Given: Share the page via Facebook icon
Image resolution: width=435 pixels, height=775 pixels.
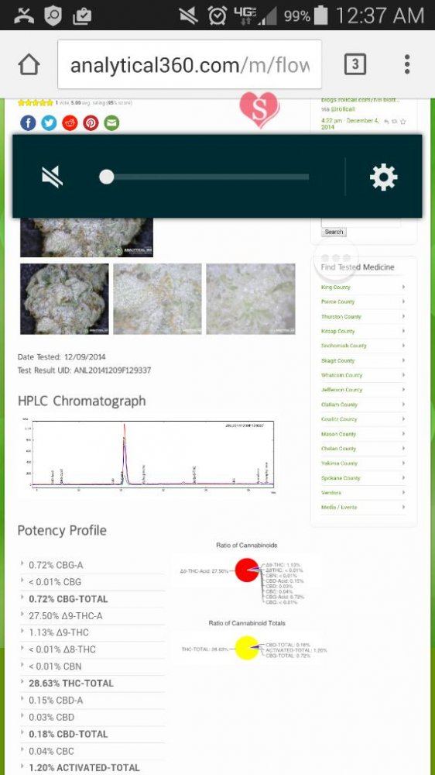Looking at the screenshot, I should [28, 122].
